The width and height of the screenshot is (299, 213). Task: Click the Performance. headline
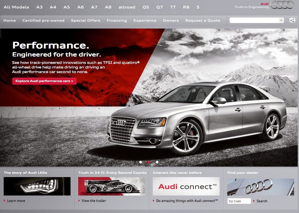pyautogui.click(x=51, y=45)
